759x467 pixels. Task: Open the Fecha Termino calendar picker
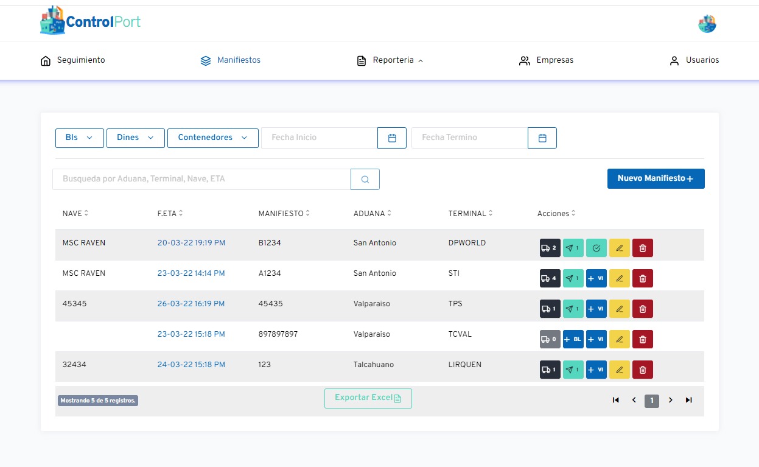tap(542, 138)
